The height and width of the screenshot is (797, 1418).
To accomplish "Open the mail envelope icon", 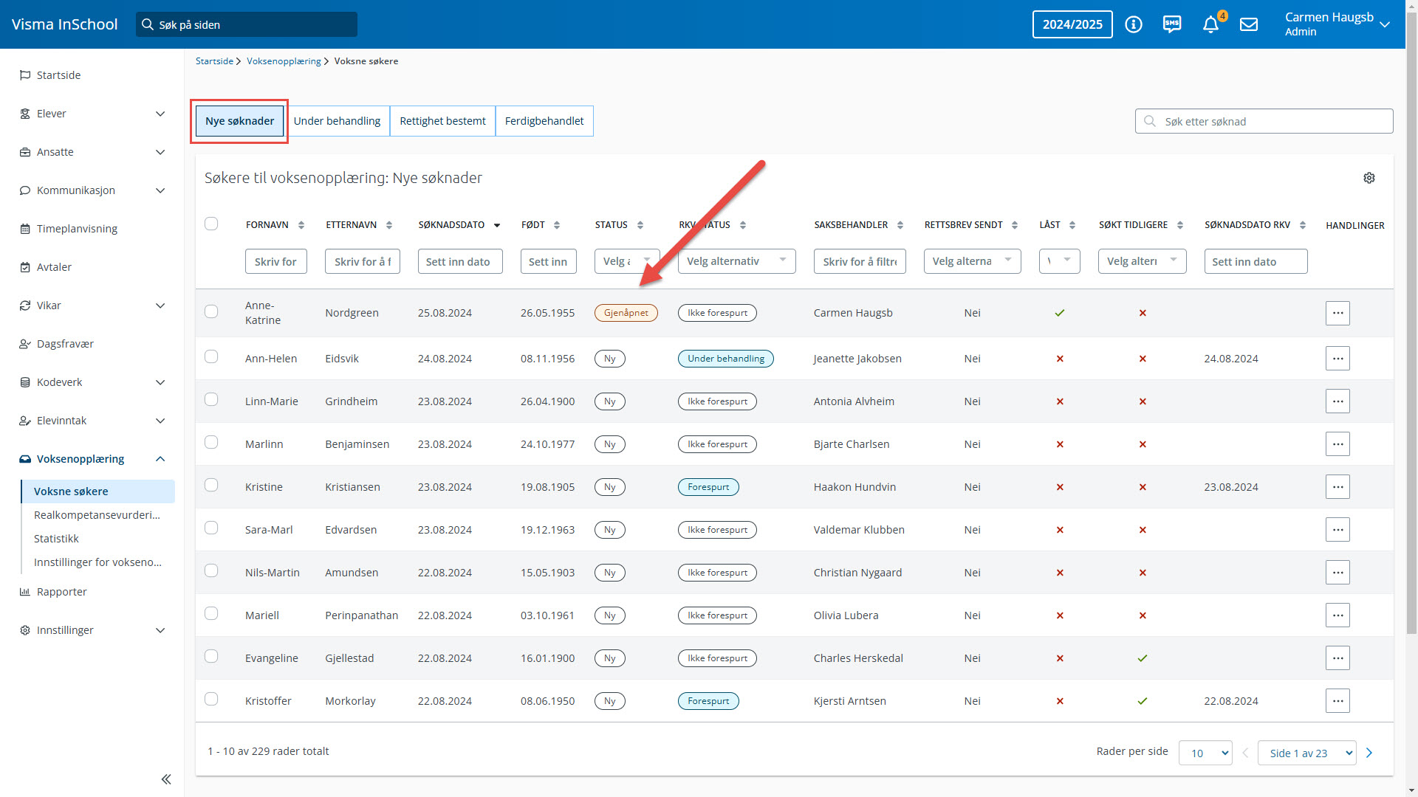I will 1248,24.
